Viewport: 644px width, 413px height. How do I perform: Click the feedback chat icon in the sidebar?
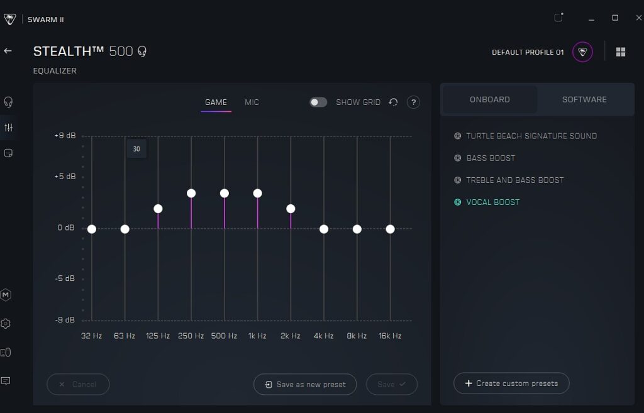[x=6, y=381]
